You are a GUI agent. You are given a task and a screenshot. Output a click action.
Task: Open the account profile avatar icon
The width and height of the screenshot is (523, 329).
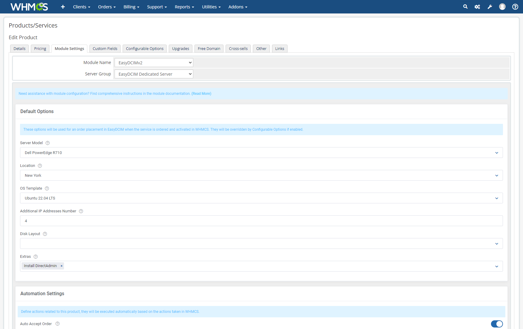pyautogui.click(x=502, y=7)
